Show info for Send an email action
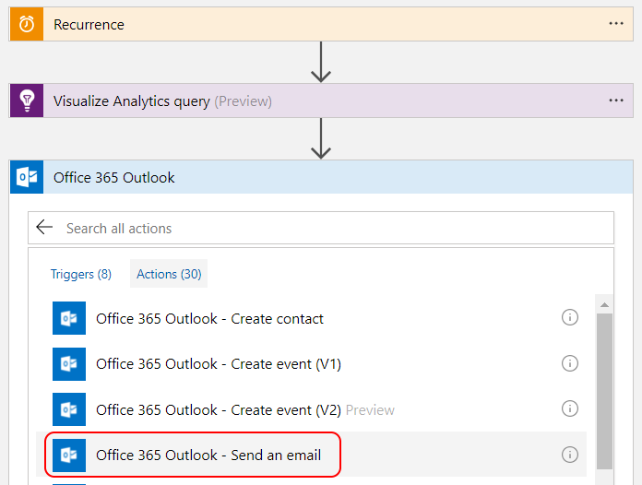Screen dimensions: 642x485 pyautogui.click(x=570, y=455)
